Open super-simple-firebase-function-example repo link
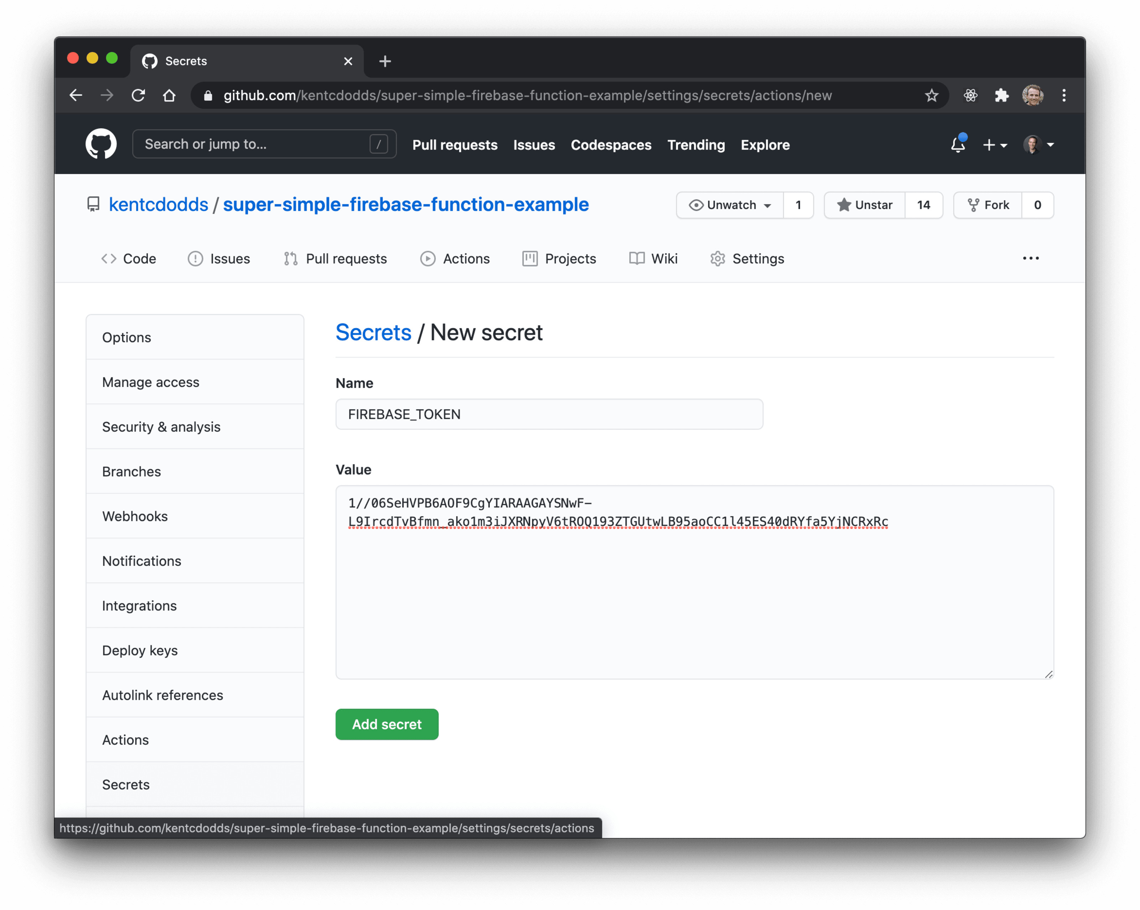Image resolution: width=1140 pixels, height=910 pixels. click(406, 204)
